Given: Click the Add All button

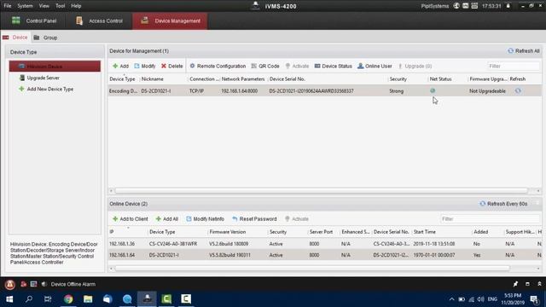Looking at the screenshot, I should 167,219.
